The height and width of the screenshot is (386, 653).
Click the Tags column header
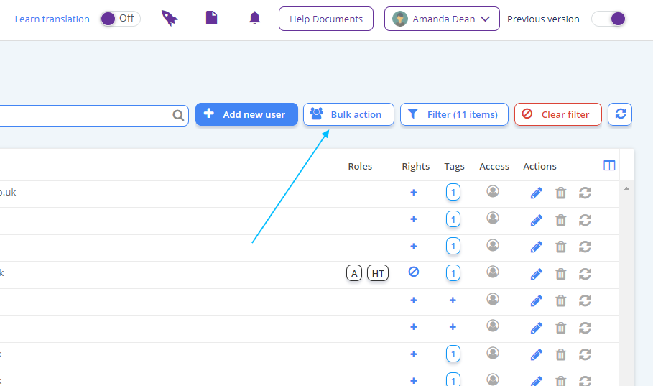[x=454, y=166]
